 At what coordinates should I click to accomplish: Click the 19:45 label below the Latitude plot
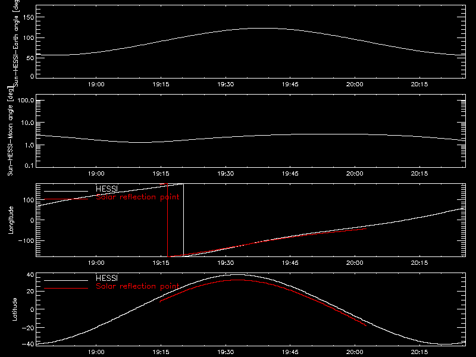click(290, 352)
